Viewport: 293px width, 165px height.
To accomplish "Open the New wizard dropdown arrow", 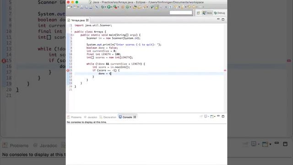I will pos(71,7).
